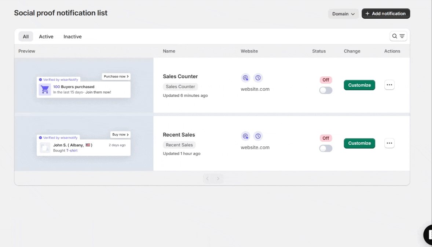The width and height of the screenshot is (432, 247).
Task: Click website.com in Sales Counter row
Action: click(x=255, y=89)
